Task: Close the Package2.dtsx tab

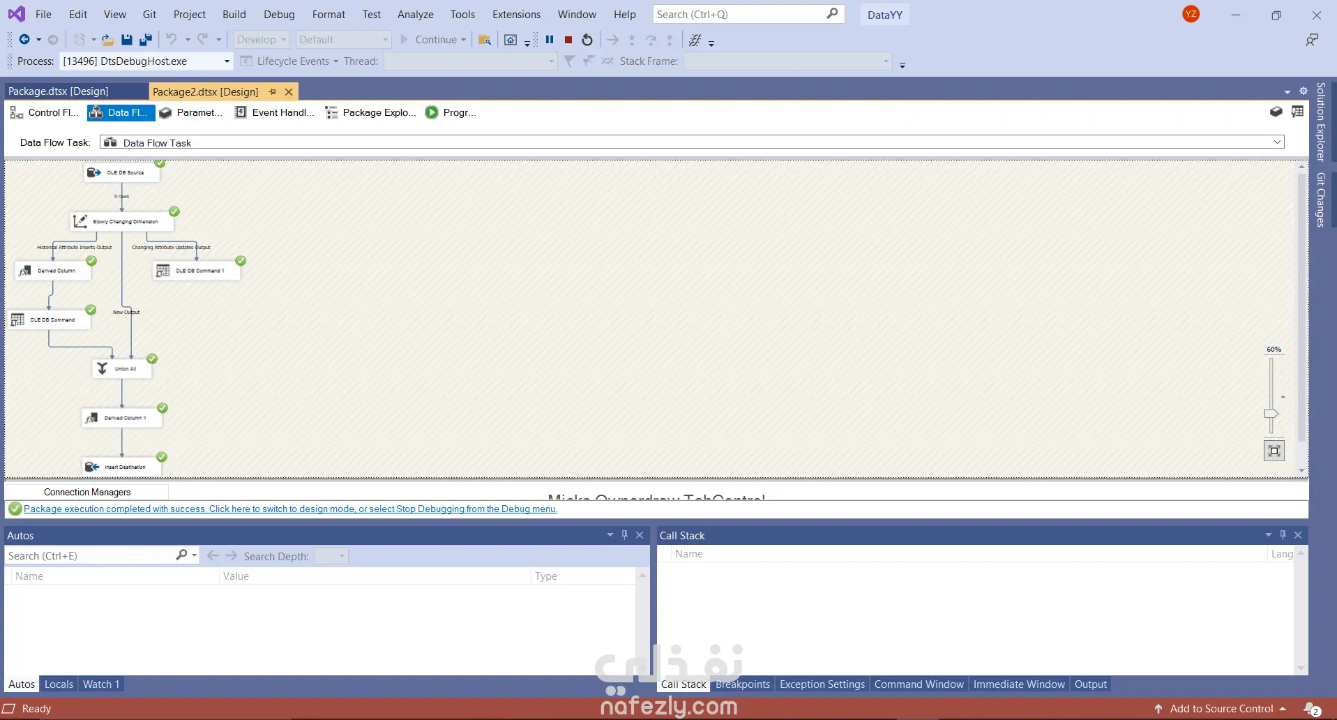Action: tap(289, 91)
